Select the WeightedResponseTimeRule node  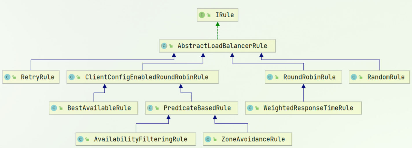pyautogui.click(x=304, y=108)
